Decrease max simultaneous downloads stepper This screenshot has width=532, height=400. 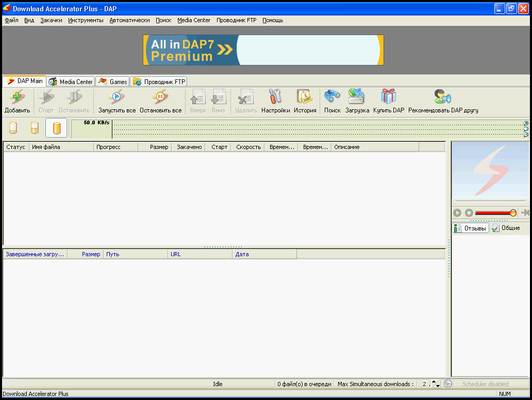pyautogui.click(x=438, y=386)
